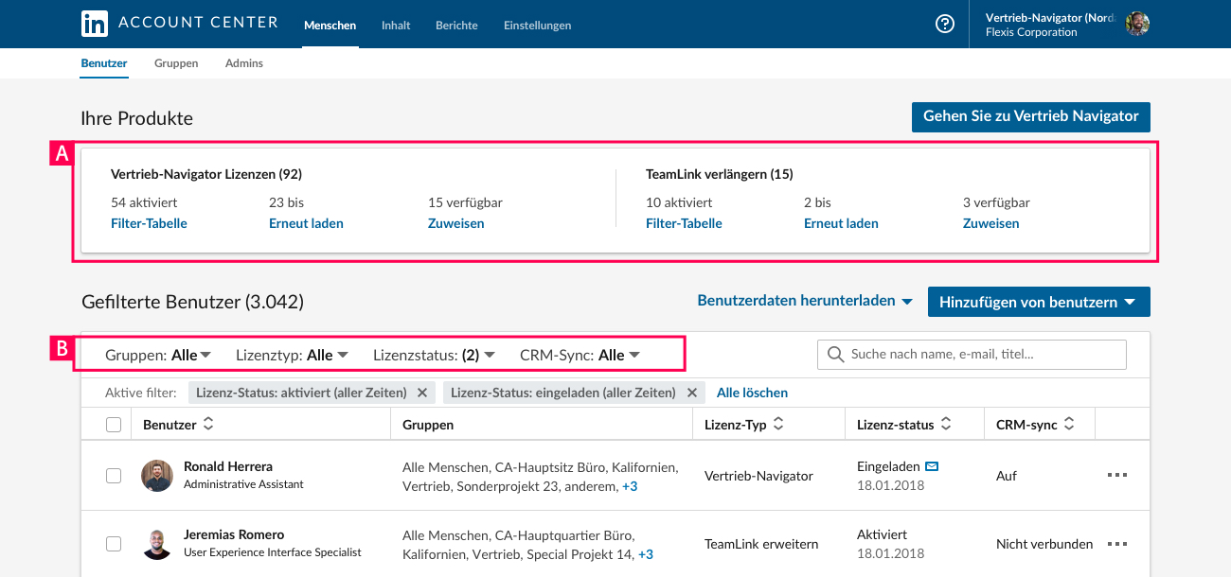Viewport: 1231px width, 577px height.
Task: Click Jeremias Romero's profile photo
Action: coord(157,544)
